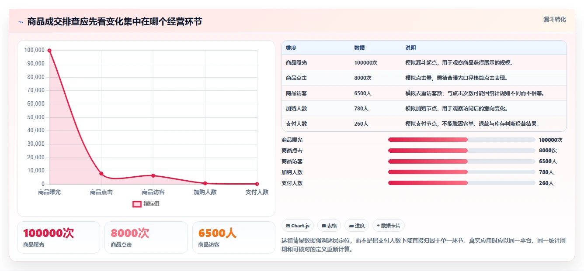Image resolution: width=584 pixels, height=271 pixels.
Task: Toggle the 指标值 legend entry under the chart
Action: 146,204
